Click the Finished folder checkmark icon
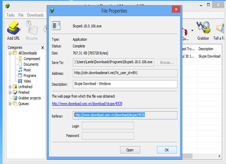This screenshot has height=164, width=226. [x=15, y=92]
